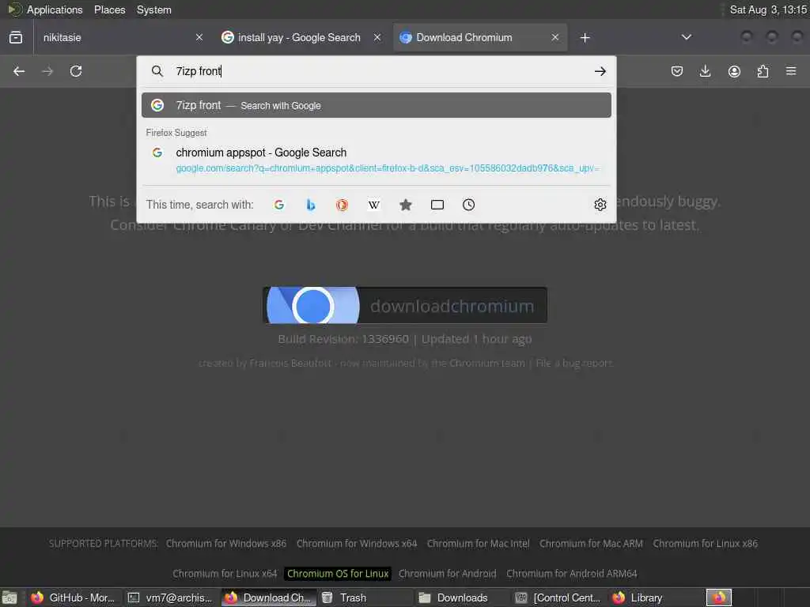Screen dimensions: 810x607
Task: Open Chromium for Windows x86 link
Action: point(225,544)
